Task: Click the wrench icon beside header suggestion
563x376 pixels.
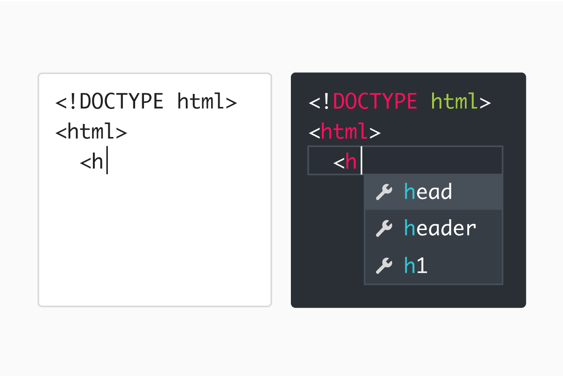Action: pos(384,229)
